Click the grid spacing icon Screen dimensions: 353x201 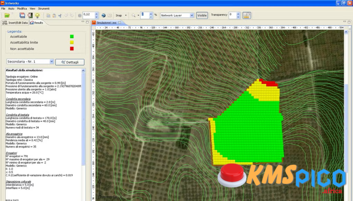(80, 15)
